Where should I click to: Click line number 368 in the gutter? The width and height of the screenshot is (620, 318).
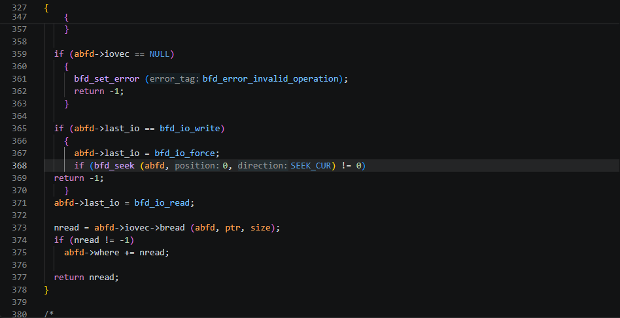[20, 166]
